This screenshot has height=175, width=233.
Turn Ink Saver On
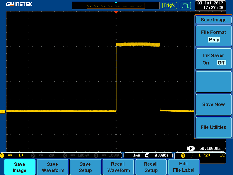[x=206, y=63]
